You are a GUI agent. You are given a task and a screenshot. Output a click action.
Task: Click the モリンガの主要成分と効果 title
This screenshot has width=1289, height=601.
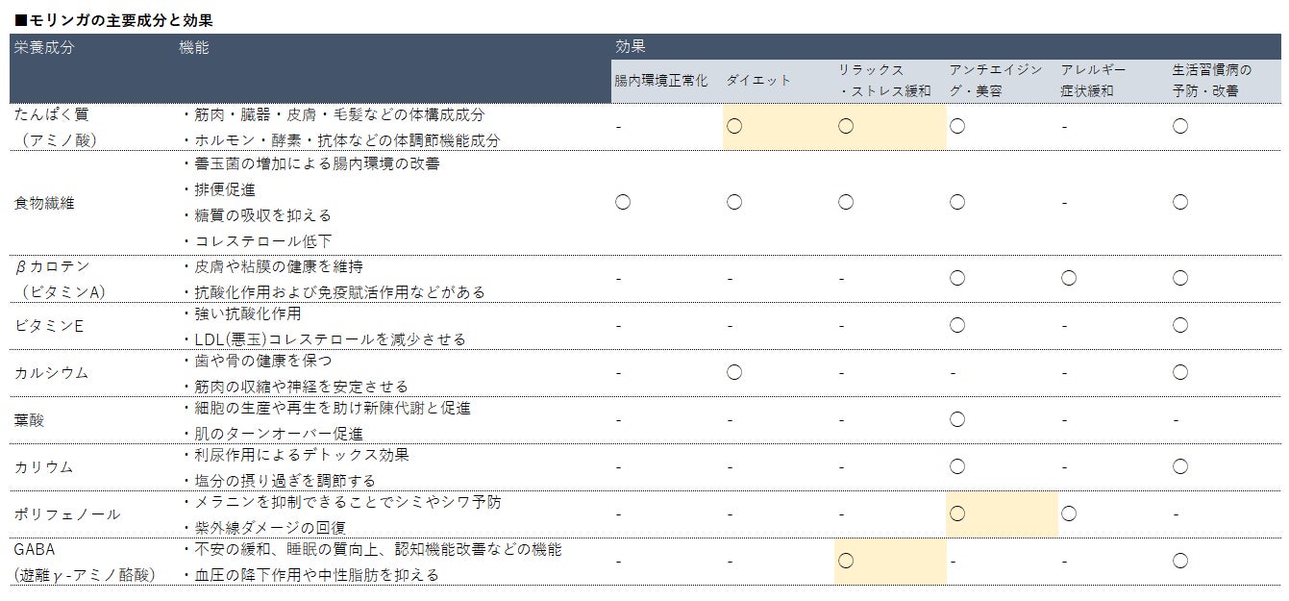tap(113, 19)
